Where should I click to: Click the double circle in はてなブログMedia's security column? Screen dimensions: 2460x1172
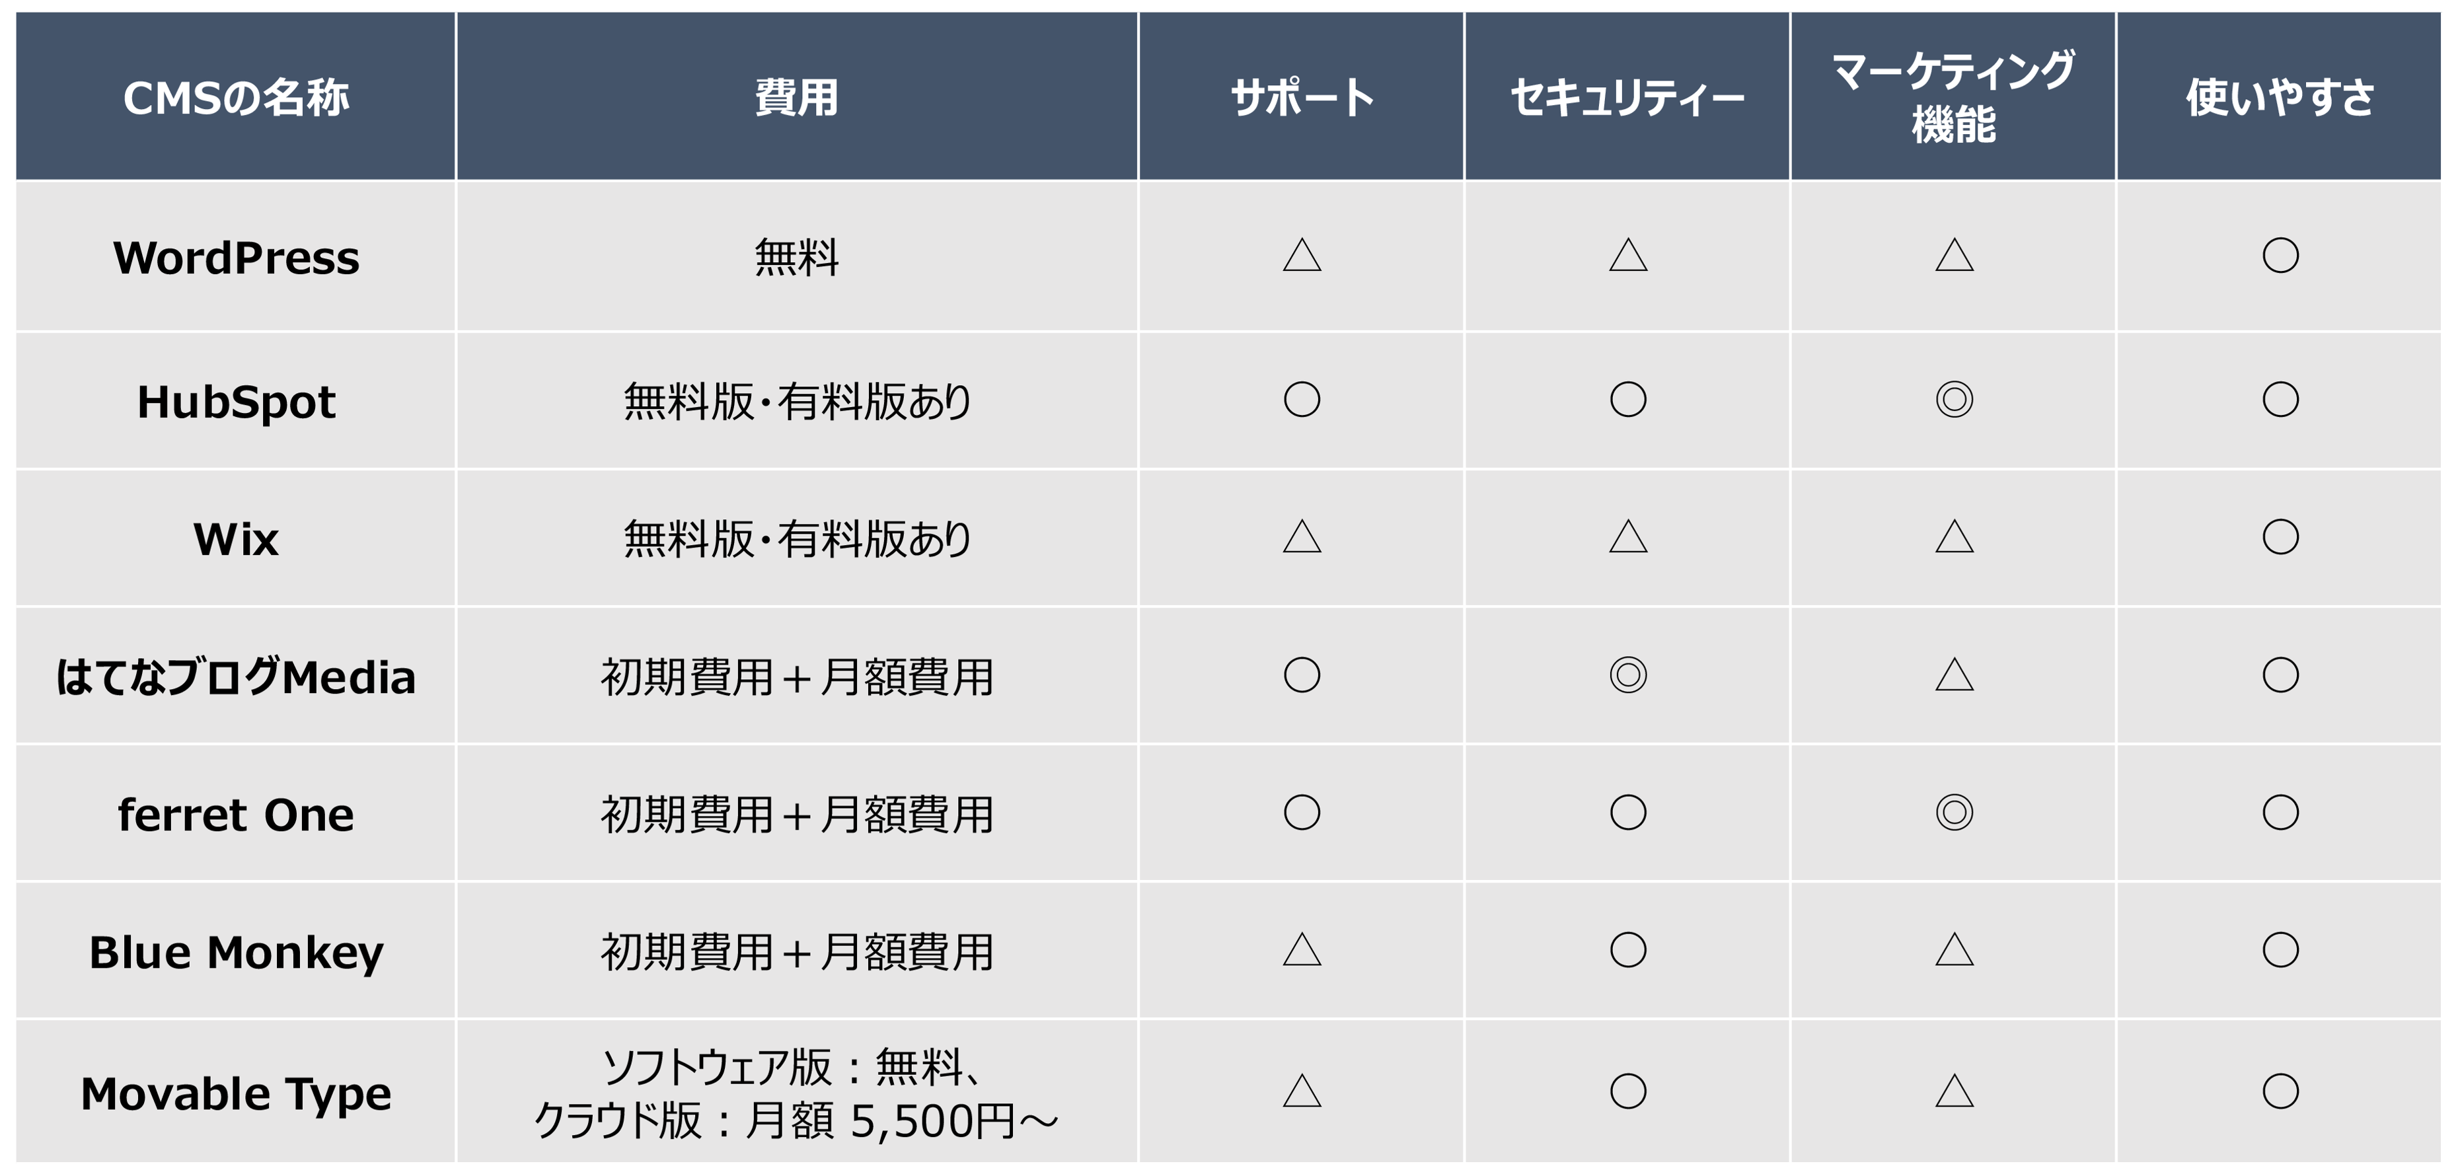pos(1628,675)
